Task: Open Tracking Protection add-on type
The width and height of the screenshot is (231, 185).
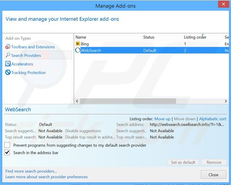Action: point(28,73)
